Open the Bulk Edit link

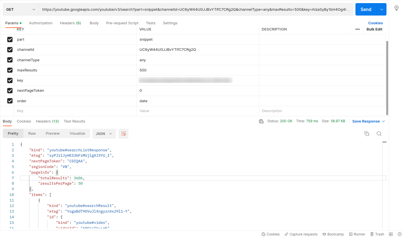[x=374, y=29]
